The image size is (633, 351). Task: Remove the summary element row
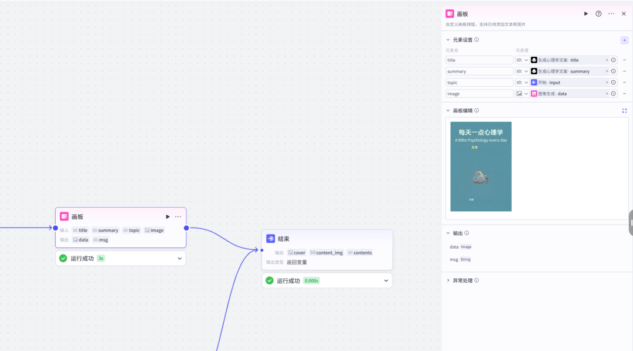[x=625, y=71]
